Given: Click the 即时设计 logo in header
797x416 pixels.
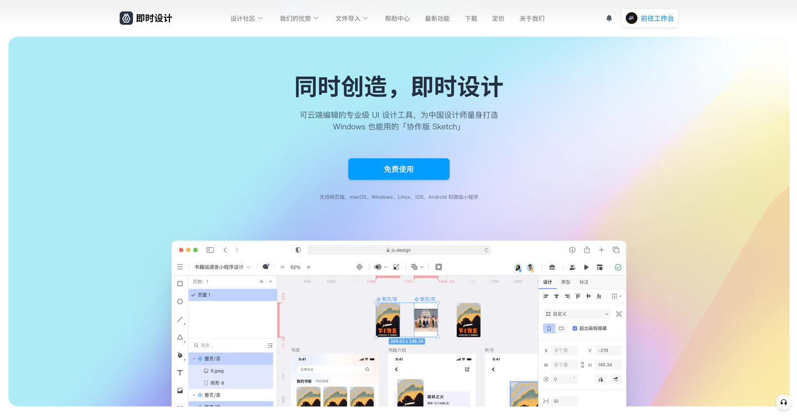Looking at the screenshot, I should click(x=146, y=18).
